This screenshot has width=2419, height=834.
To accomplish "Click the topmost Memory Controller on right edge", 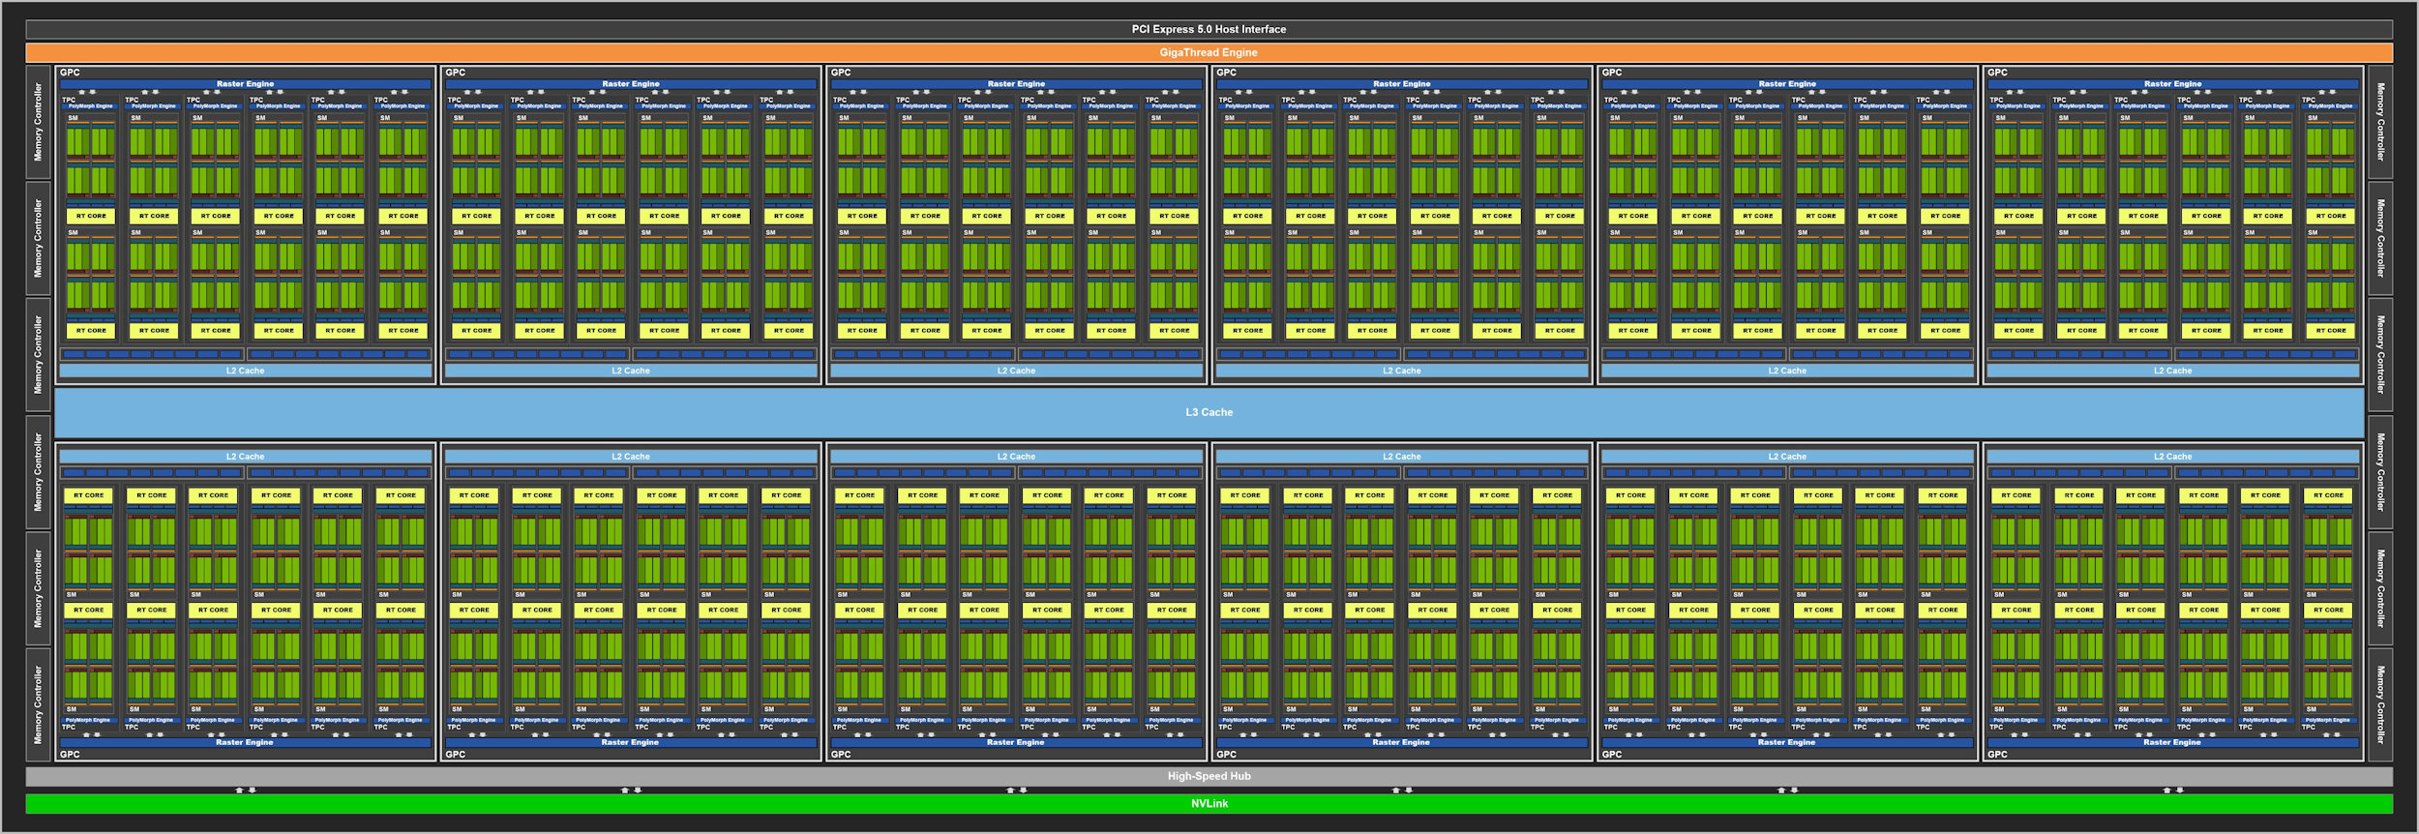I will [x=2380, y=122].
